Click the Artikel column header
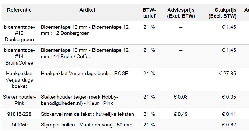Screen dimensions: 249x131 tap(87, 10)
